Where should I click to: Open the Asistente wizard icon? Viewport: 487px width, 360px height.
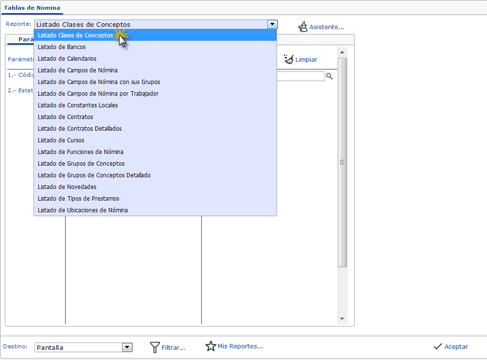pyautogui.click(x=303, y=27)
